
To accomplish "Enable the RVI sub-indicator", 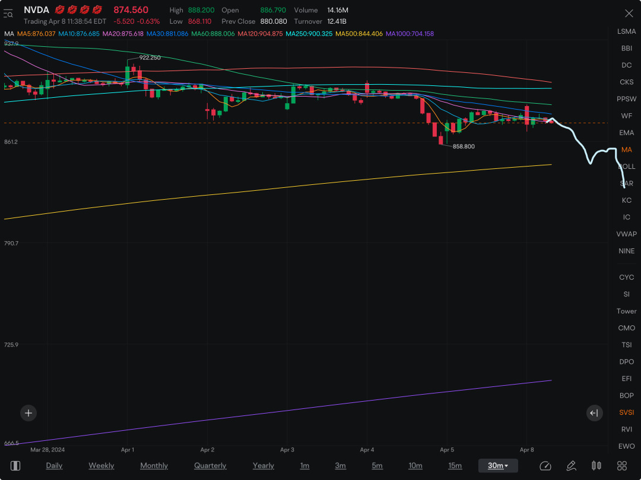I will [626, 430].
